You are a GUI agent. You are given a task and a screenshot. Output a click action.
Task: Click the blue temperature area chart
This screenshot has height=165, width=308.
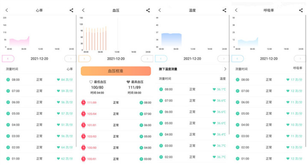[172, 40]
